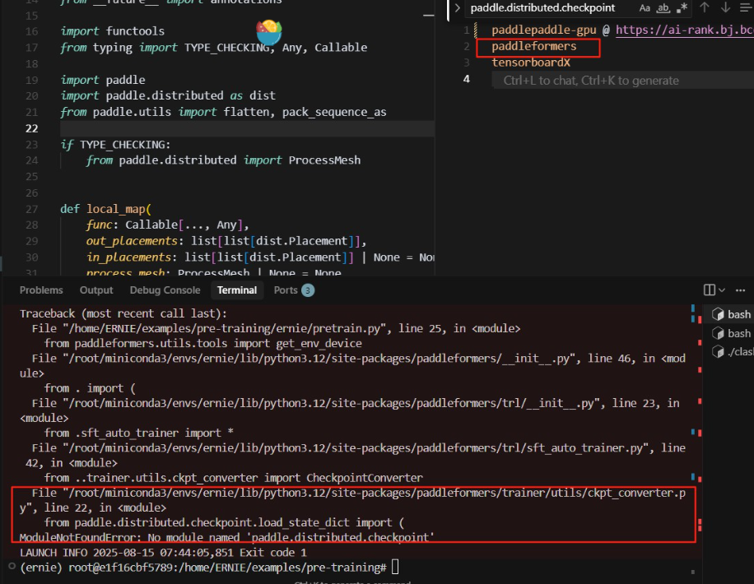Open the Ports tab
Image resolution: width=754 pixels, height=584 pixels.
[286, 290]
